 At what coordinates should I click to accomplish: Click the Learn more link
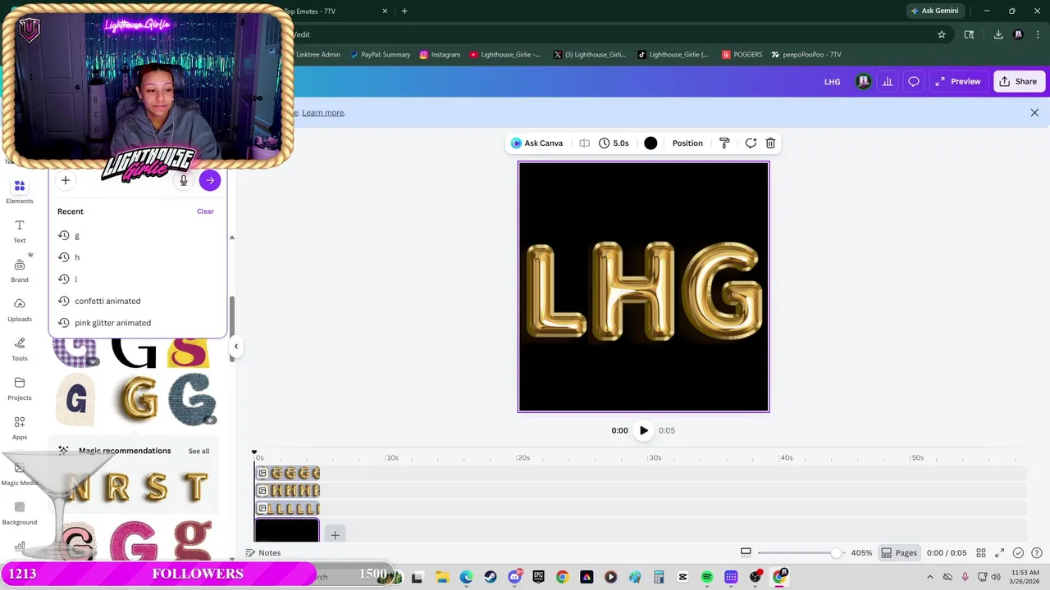323,112
